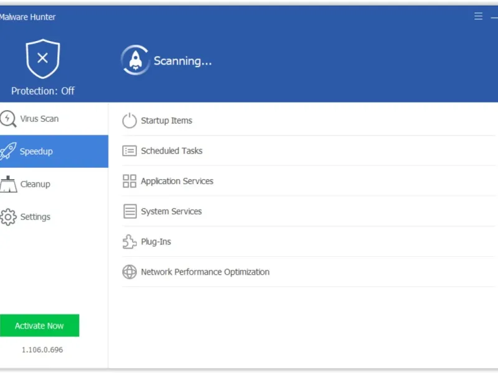Open the Settings tab label

[35, 217]
